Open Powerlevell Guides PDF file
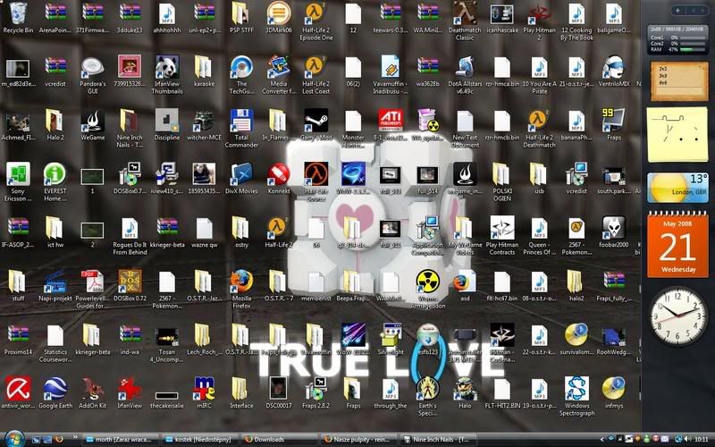 coord(93,281)
